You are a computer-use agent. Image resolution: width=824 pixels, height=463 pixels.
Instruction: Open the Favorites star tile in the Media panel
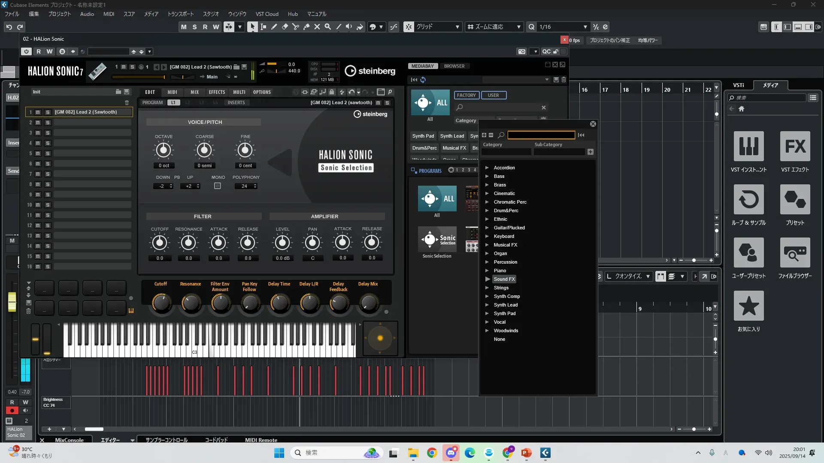click(x=748, y=306)
